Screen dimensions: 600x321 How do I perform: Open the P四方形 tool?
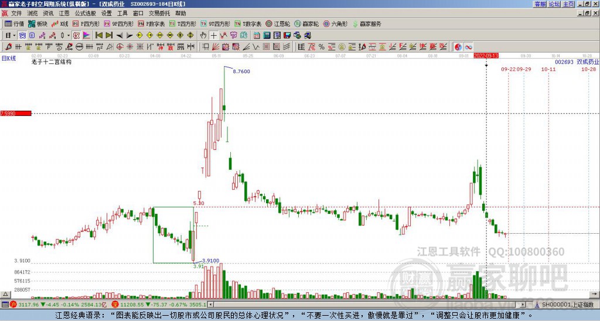[86, 23]
